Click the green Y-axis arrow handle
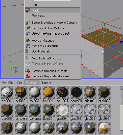 [x=104, y=24]
